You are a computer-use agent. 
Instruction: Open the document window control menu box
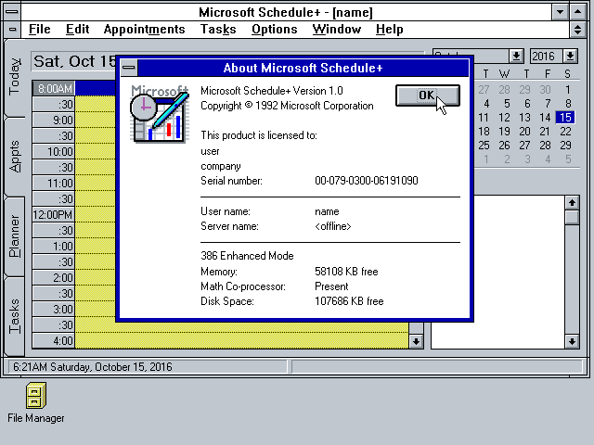[x=12, y=29]
